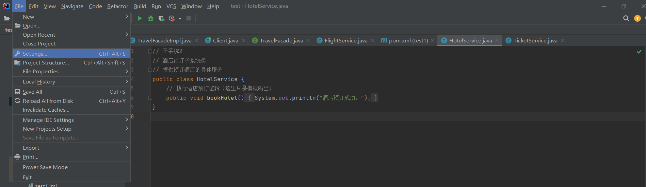Open the Navigate menu

(x=72, y=6)
